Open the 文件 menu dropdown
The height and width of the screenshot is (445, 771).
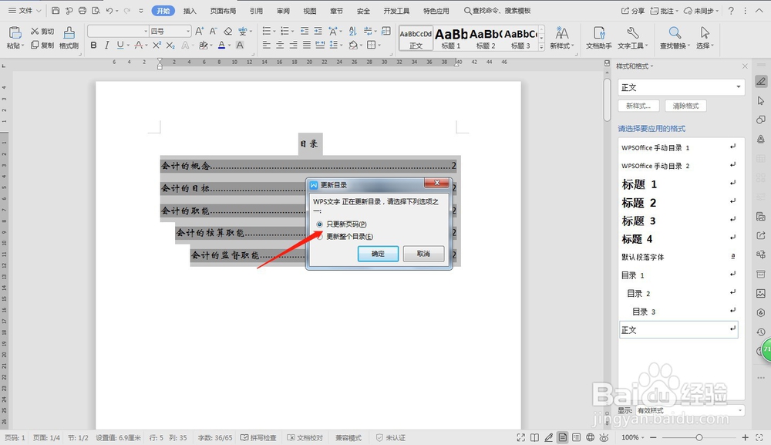pos(25,10)
